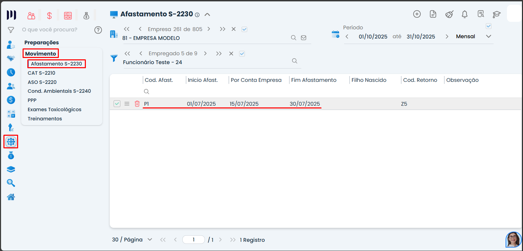Collapse the Afastamento S-2230 header chevron
This screenshot has width=523, height=251.
[x=207, y=15]
